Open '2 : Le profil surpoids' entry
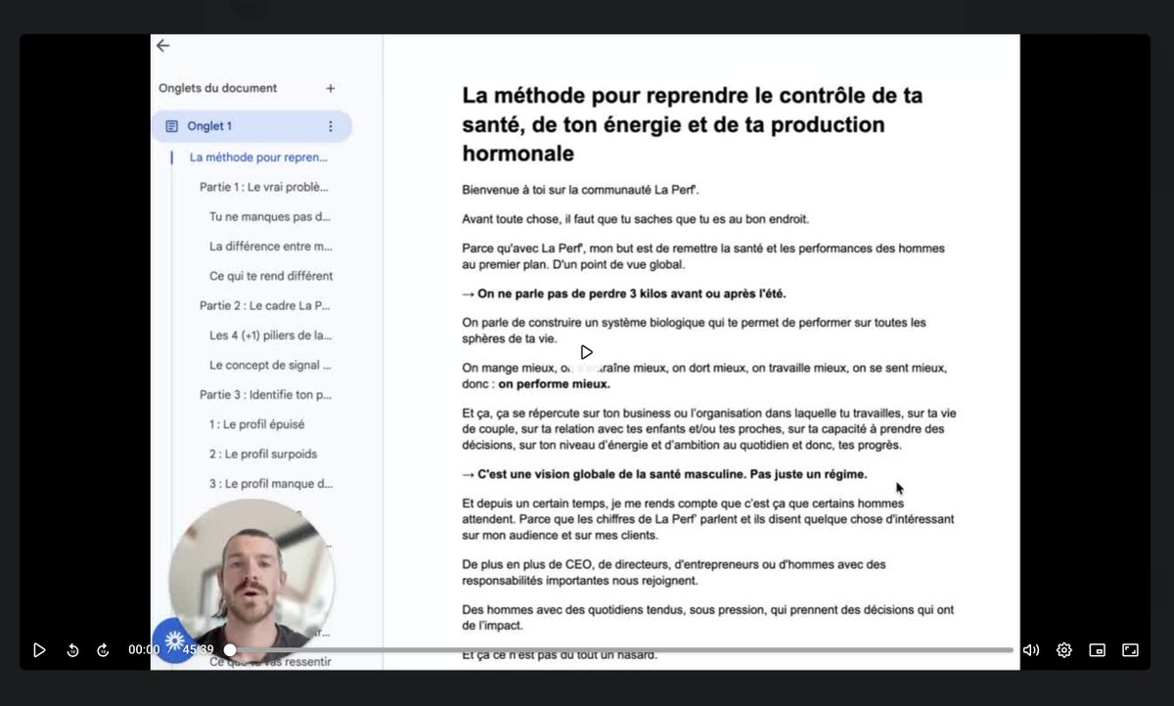The height and width of the screenshot is (706, 1174). (263, 454)
